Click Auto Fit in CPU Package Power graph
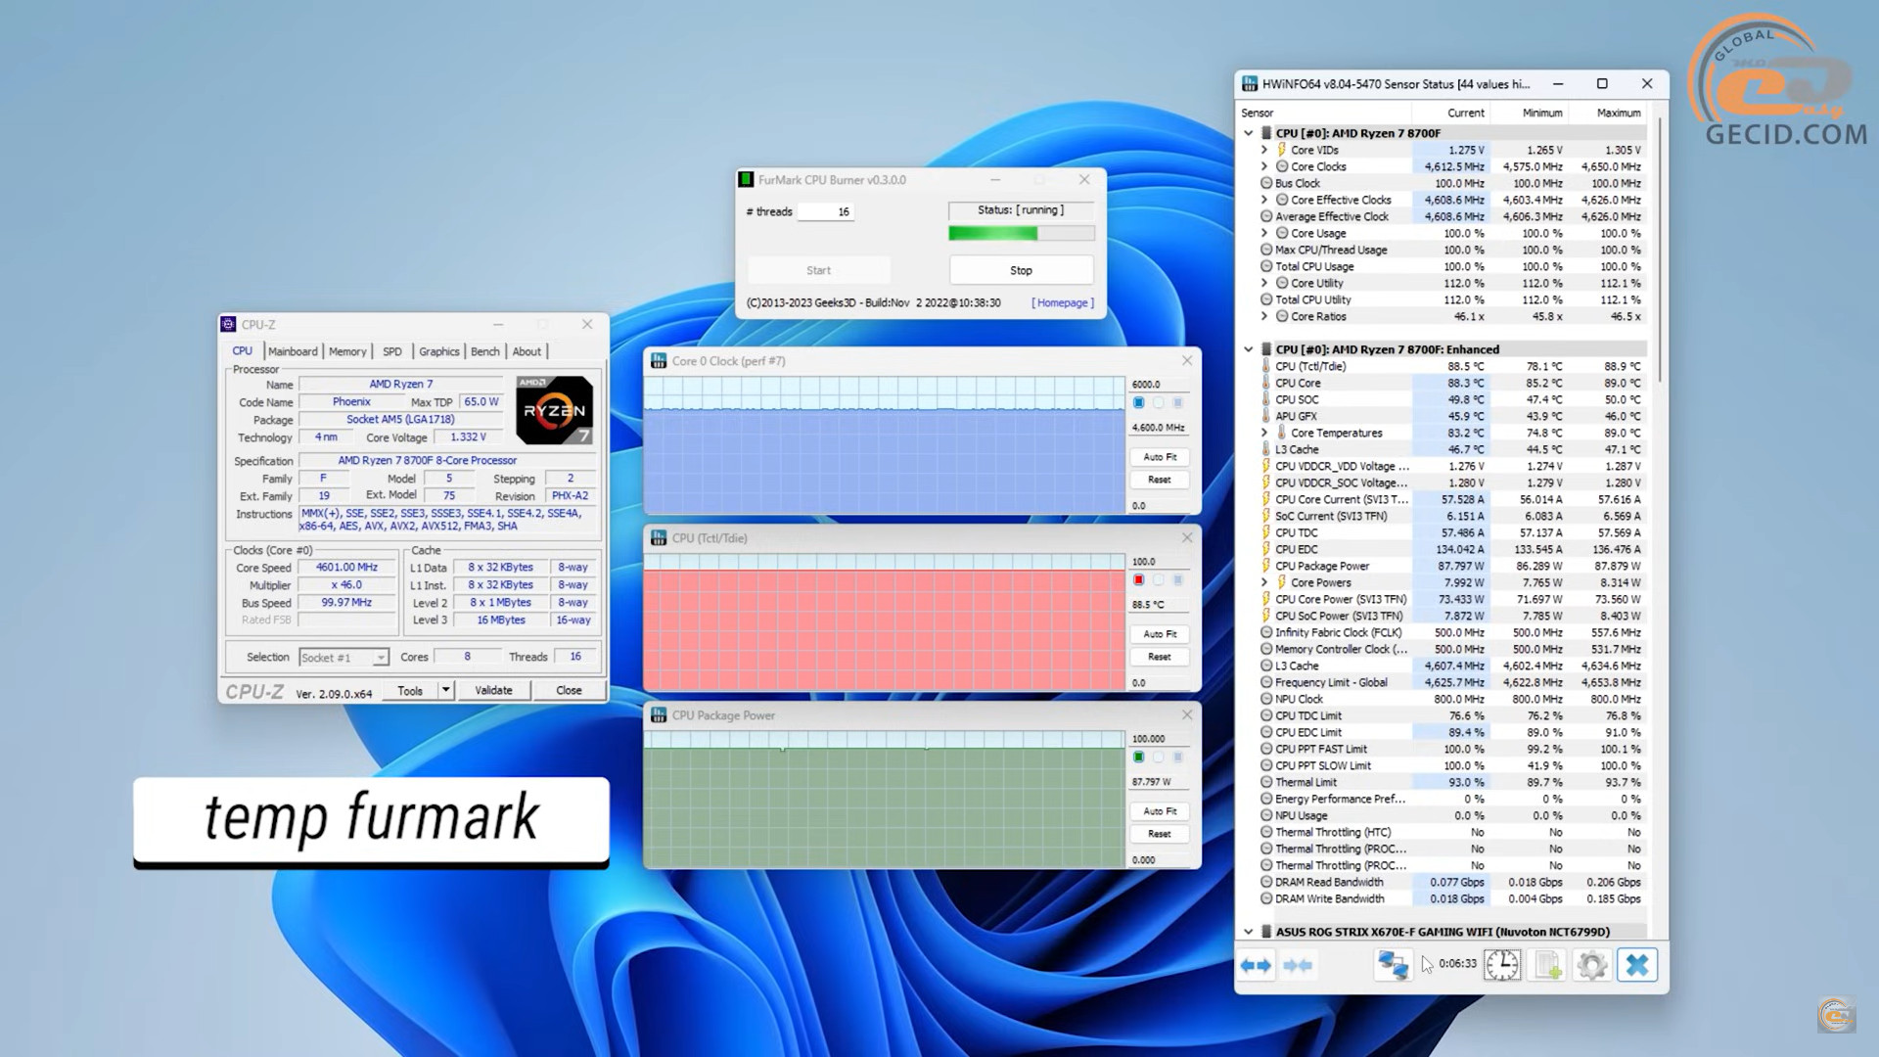1879x1057 pixels. [x=1160, y=811]
